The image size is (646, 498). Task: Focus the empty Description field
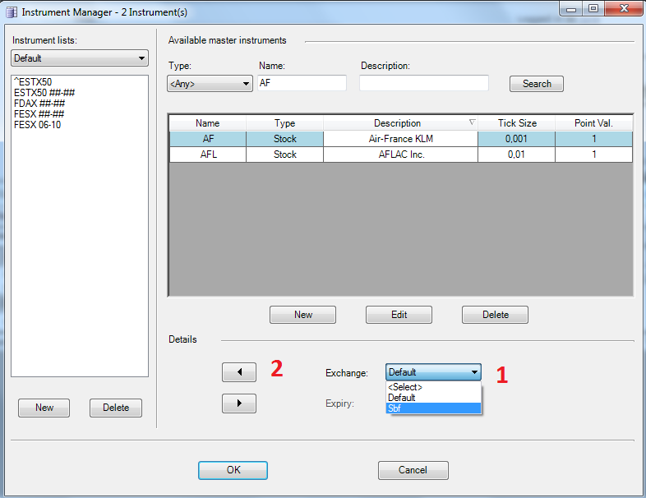coord(424,83)
